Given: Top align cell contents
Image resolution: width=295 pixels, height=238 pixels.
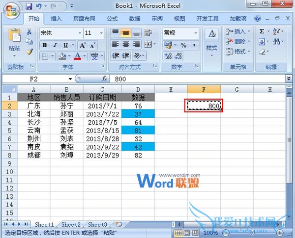Looking at the screenshot, I should pyautogui.click(x=115, y=33).
